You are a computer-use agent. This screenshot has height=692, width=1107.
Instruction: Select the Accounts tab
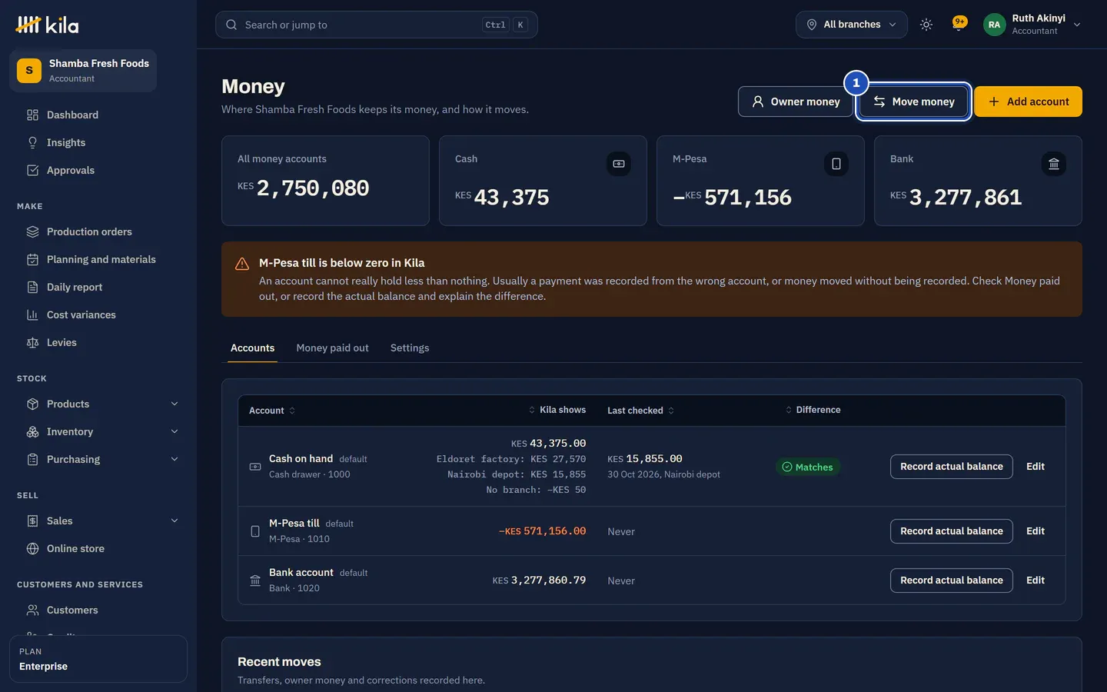pyautogui.click(x=252, y=348)
